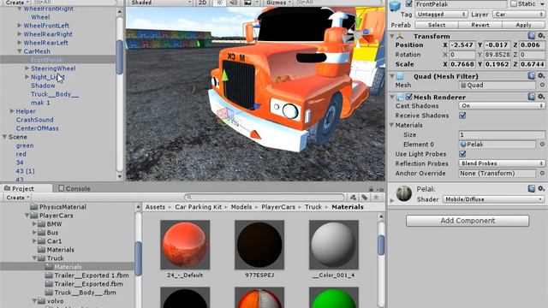Open the Shader Mobile/Diffuse dropdown
548x308 pixels.
coord(493,199)
